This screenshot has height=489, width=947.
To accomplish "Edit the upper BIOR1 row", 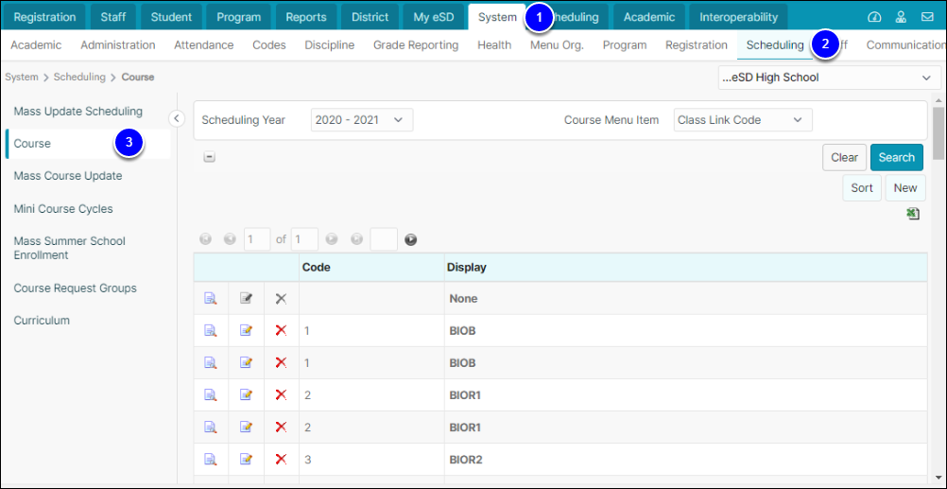I will 246,395.
